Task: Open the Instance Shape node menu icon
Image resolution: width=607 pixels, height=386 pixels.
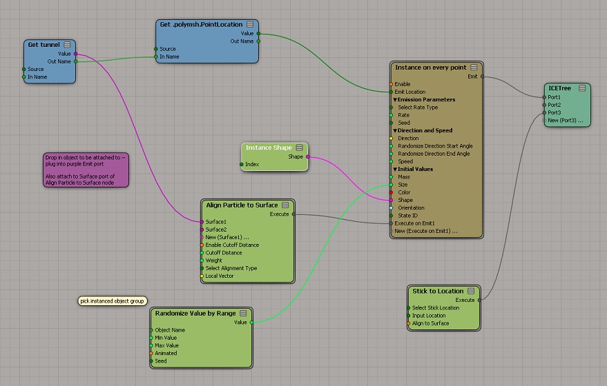Action: [x=299, y=148]
